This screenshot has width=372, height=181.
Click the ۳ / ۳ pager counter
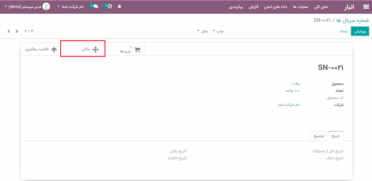coord(29,31)
